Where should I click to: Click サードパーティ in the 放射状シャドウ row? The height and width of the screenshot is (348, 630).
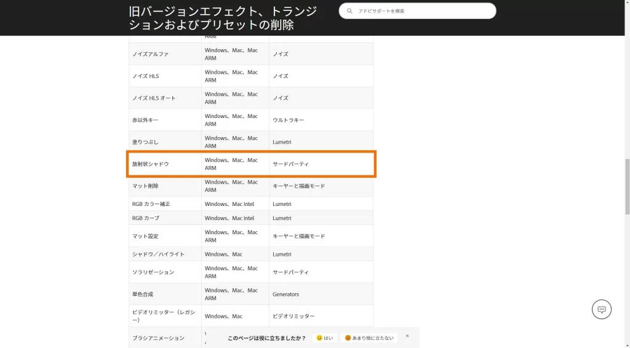(x=290, y=164)
